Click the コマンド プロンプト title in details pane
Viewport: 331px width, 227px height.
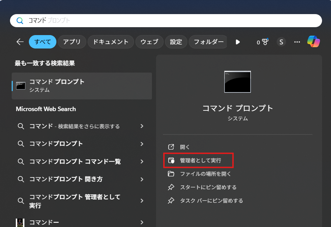pos(238,108)
